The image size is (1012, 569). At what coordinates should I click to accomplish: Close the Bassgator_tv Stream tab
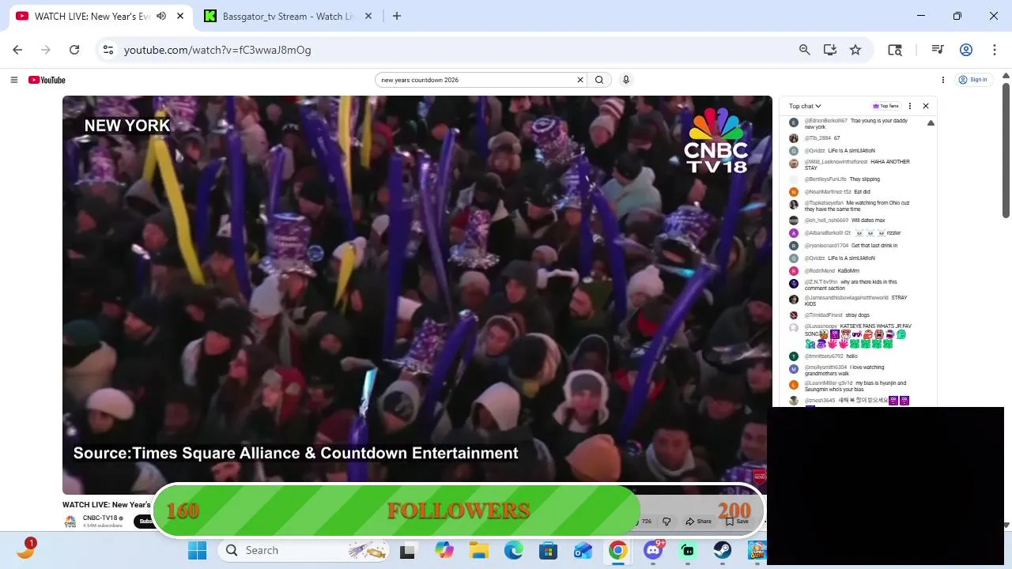click(x=368, y=16)
